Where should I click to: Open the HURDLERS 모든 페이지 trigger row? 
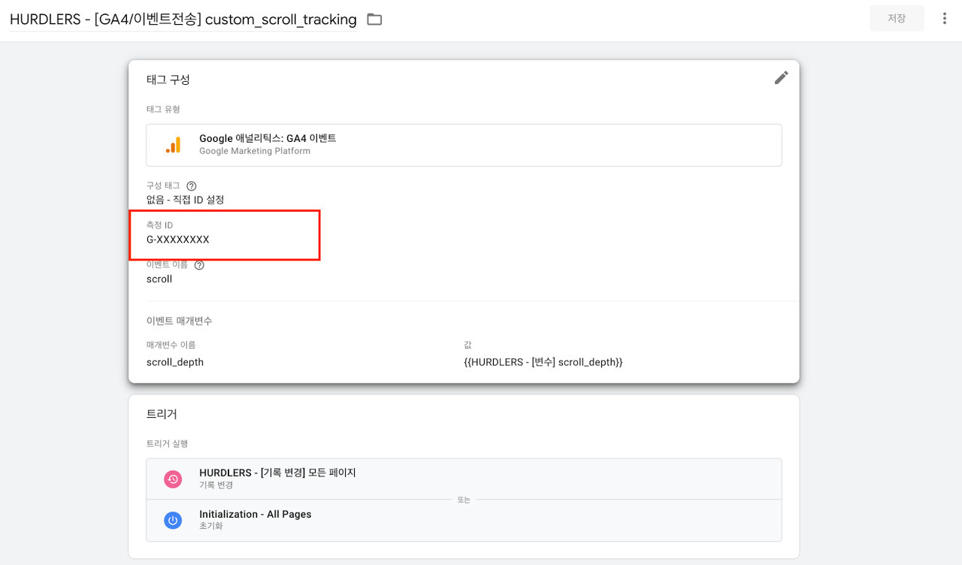tap(464, 479)
